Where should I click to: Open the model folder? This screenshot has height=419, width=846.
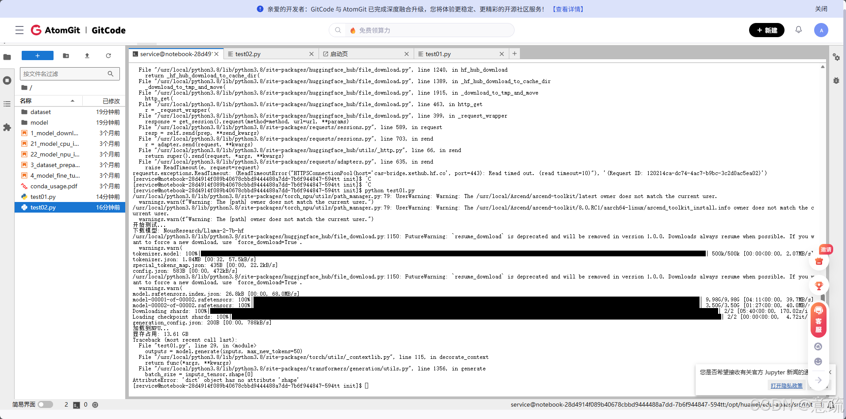tap(70, 122)
